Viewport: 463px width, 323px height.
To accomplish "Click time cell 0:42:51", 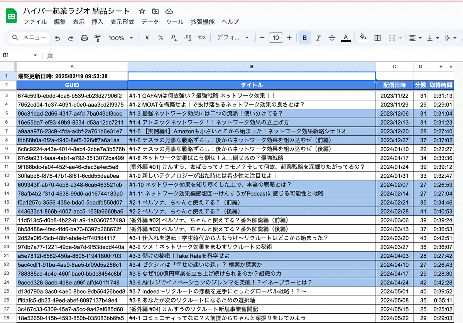I will [x=441, y=238].
